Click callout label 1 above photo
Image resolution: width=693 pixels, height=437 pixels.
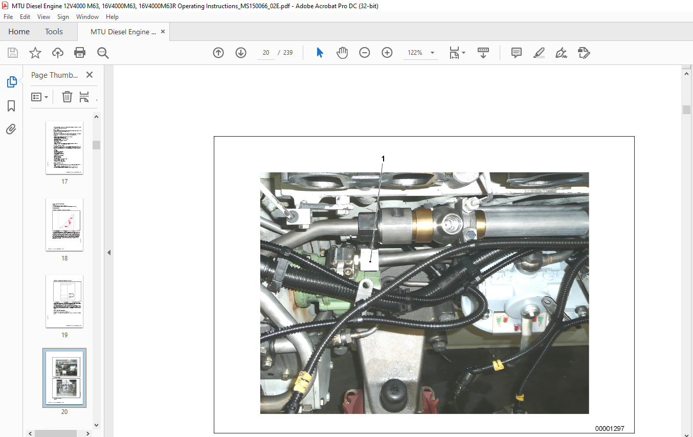tap(383, 159)
